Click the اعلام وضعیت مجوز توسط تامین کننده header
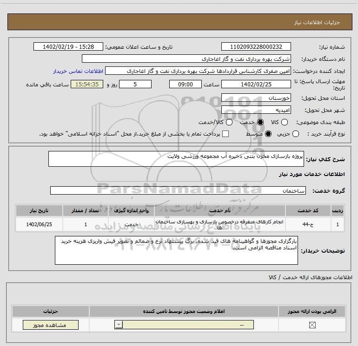This screenshot has width=358, height=346. click(184, 311)
